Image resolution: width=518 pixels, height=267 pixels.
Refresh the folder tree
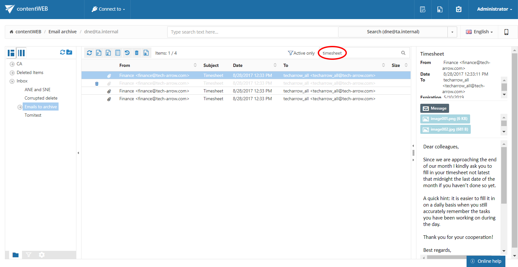coord(62,52)
